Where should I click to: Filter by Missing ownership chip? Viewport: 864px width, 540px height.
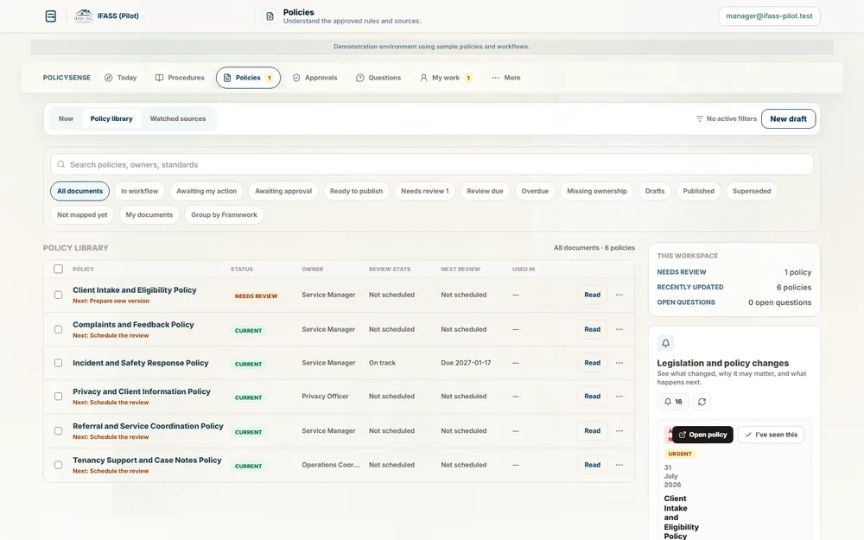pyautogui.click(x=597, y=191)
